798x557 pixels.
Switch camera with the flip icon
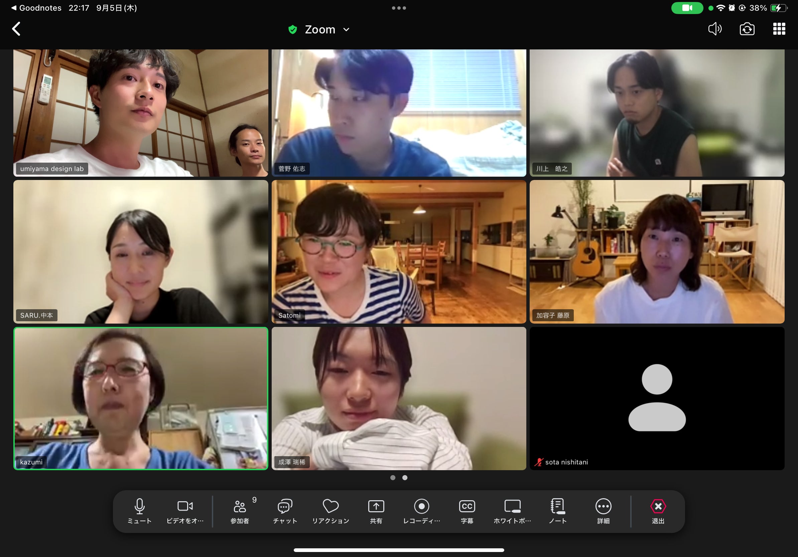747,29
